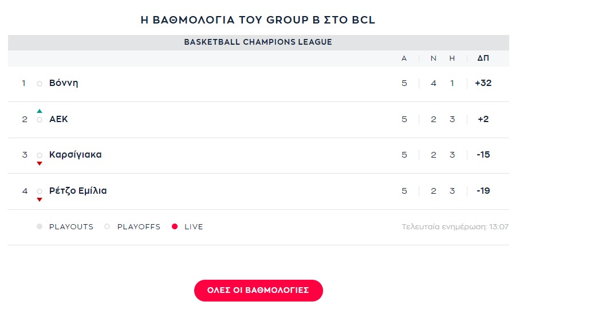
Task: Click the green up arrow next to ΑΕΚ
Action: 40,111
